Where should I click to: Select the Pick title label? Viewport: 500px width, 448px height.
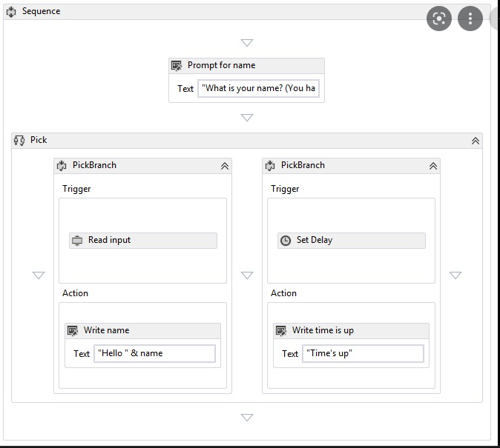[39, 140]
